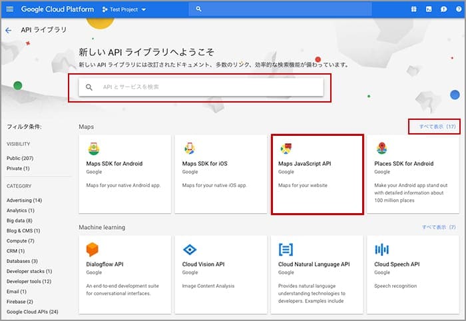Viewport: 466px width, 321px height.
Task: Open the Maps SDK for iOS card
Action: (x=221, y=174)
